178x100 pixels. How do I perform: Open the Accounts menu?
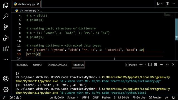[x=6, y=79]
